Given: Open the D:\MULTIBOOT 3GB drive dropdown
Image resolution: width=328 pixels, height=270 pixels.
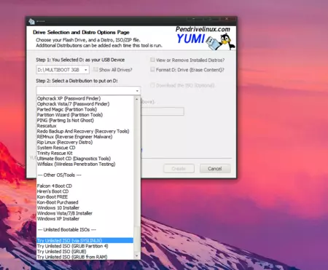Looking at the screenshot, I should pyautogui.click(x=63, y=70).
